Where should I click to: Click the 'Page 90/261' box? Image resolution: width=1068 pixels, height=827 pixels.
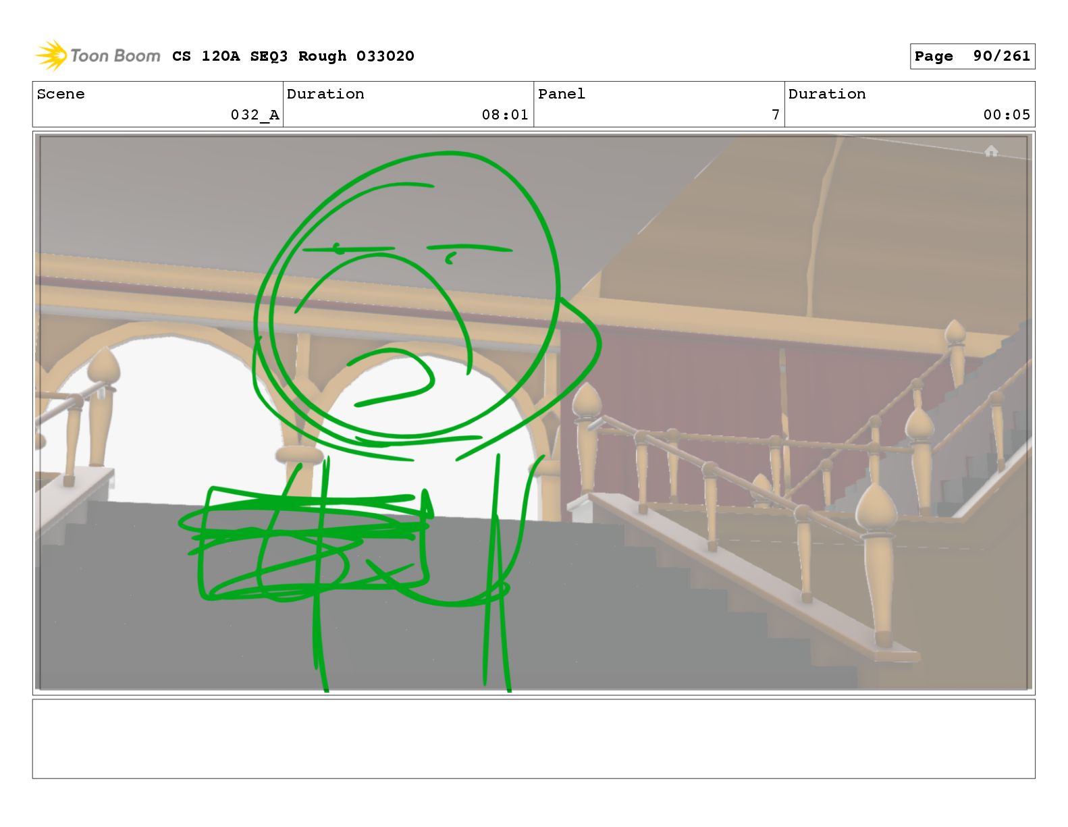[x=972, y=56]
